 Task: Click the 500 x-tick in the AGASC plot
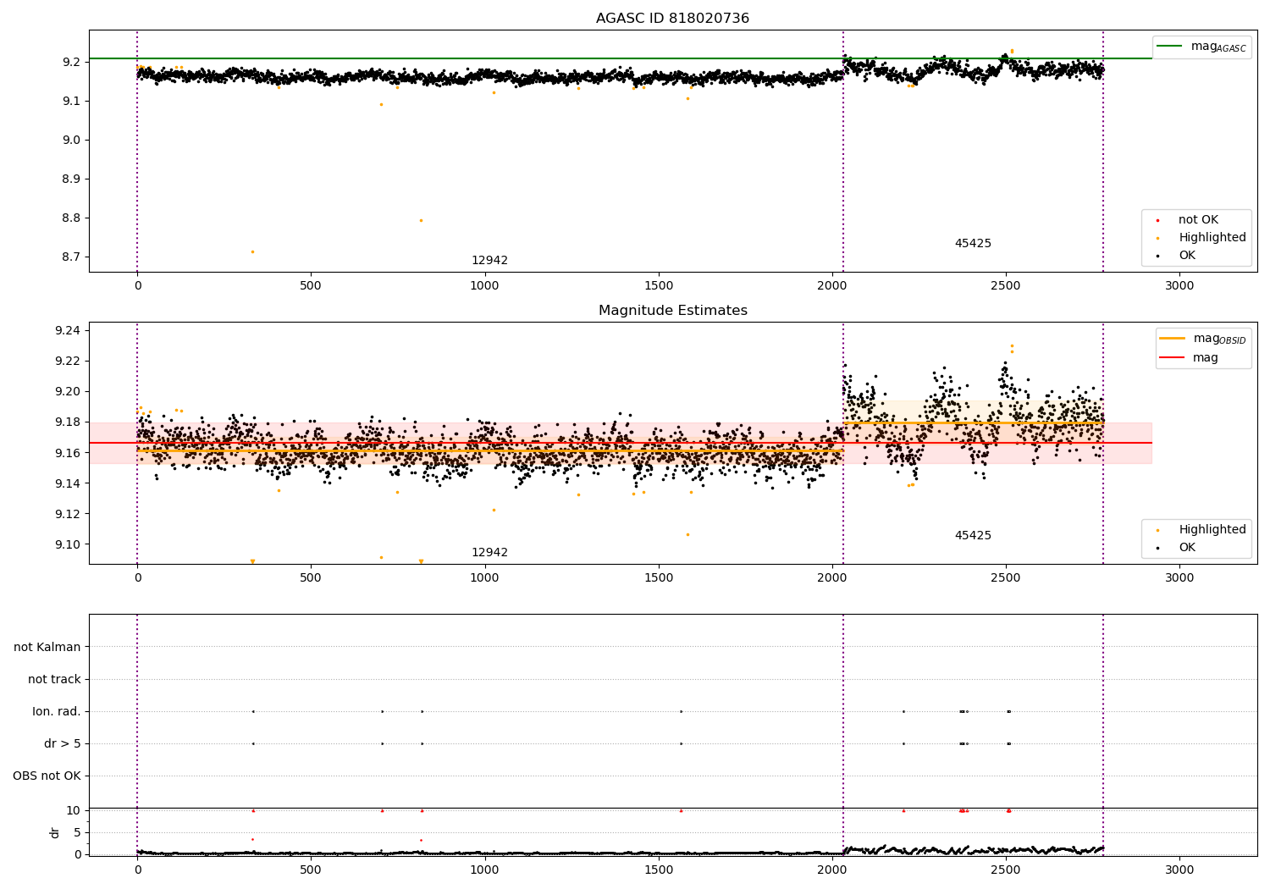click(311, 286)
